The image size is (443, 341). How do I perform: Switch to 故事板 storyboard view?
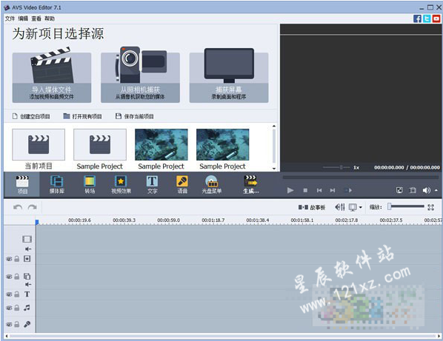pos(312,207)
